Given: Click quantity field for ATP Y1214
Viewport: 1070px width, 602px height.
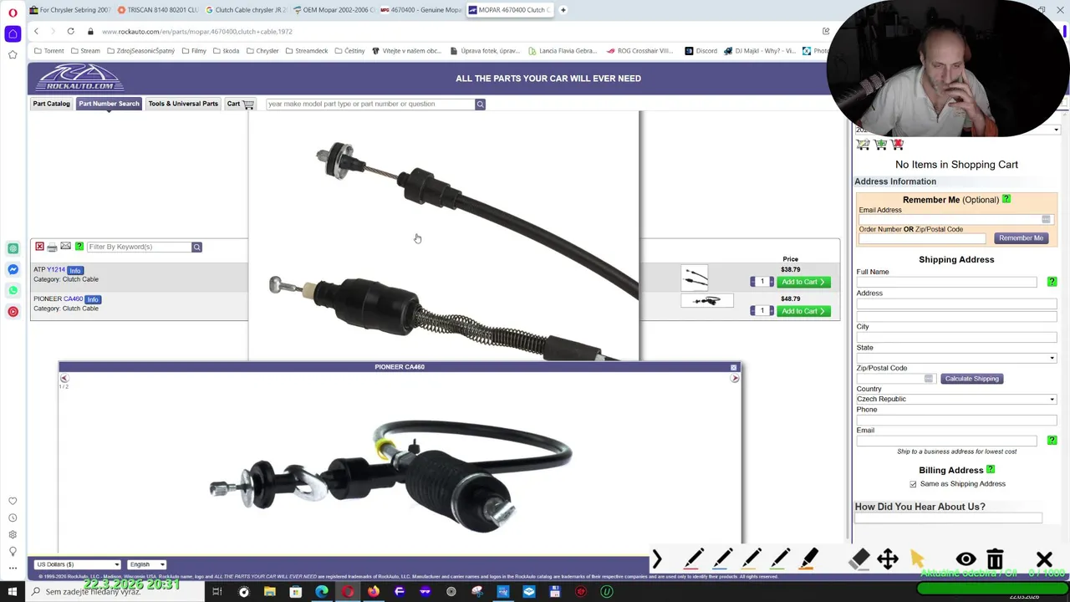Looking at the screenshot, I should [762, 282].
